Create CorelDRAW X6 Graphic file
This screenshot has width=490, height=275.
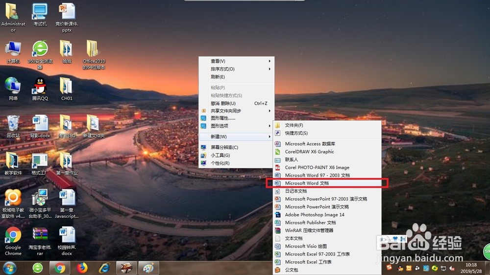(x=327, y=152)
